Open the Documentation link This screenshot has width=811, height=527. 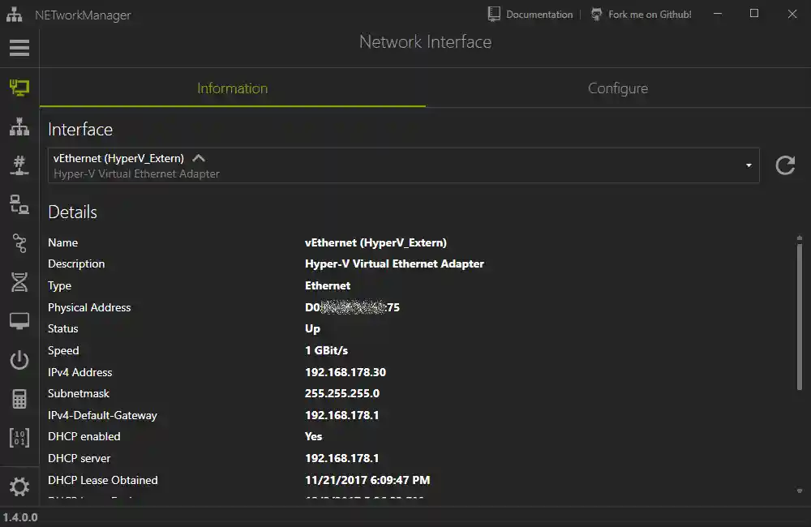(530, 14)
